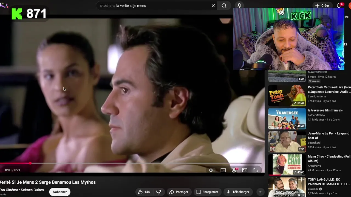Click the streamer webcam overlay
This screenshot has width=351, height=197.
click(x=288, y=39)
